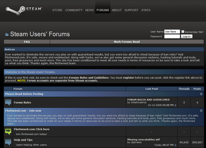Screen dimensions: 206x148
Task: Collapse the Fkn0wned.com - Join now category
Action: tap(201, 111)
